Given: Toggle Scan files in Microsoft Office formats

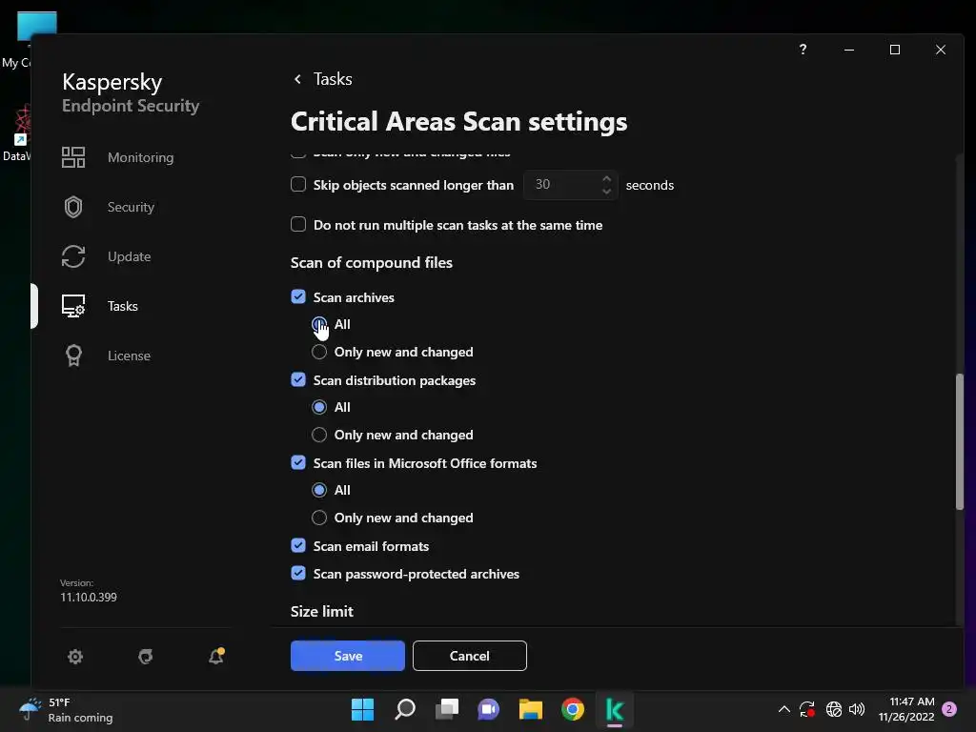Looking at the screenshot, I should (x=298, y=462).
